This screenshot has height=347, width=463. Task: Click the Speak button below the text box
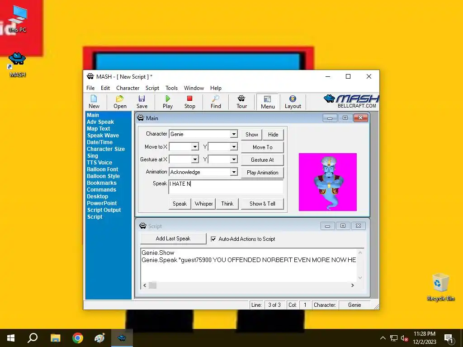[180, 204]
